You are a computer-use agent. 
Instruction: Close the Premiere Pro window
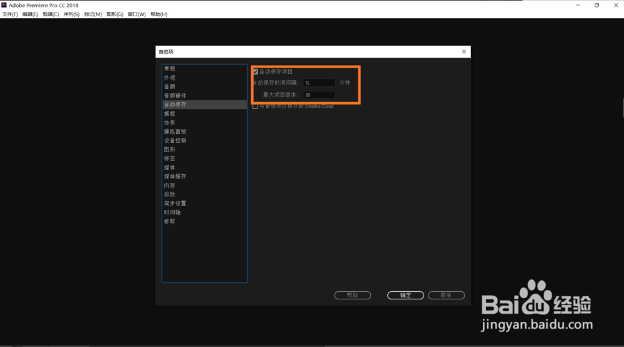(616, 5)
